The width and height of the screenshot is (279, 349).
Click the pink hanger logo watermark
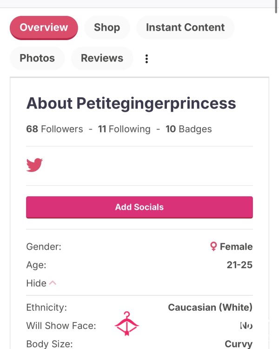click(x=127, y=324)
